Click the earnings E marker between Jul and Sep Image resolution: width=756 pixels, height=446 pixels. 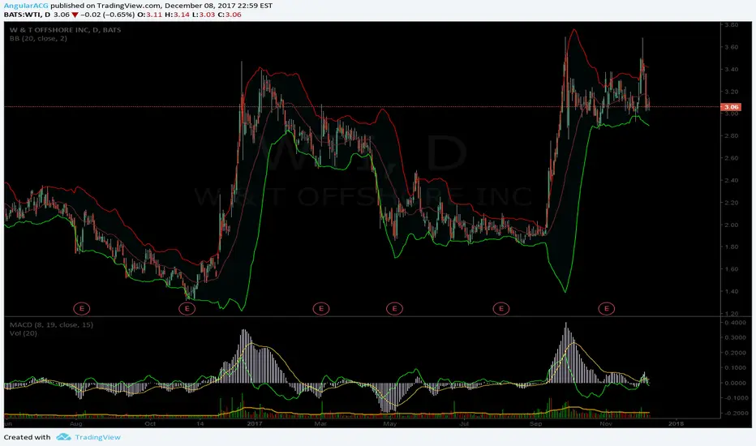(501, 308)
